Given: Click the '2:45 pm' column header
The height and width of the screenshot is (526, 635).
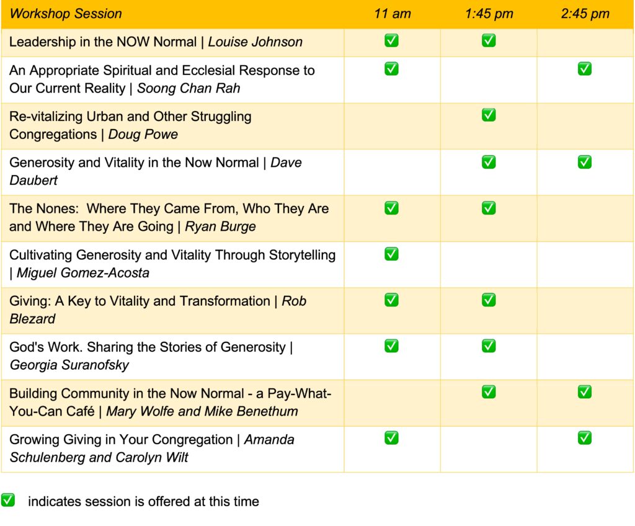Looking at the screenshot, I should (x=585, y=14).
